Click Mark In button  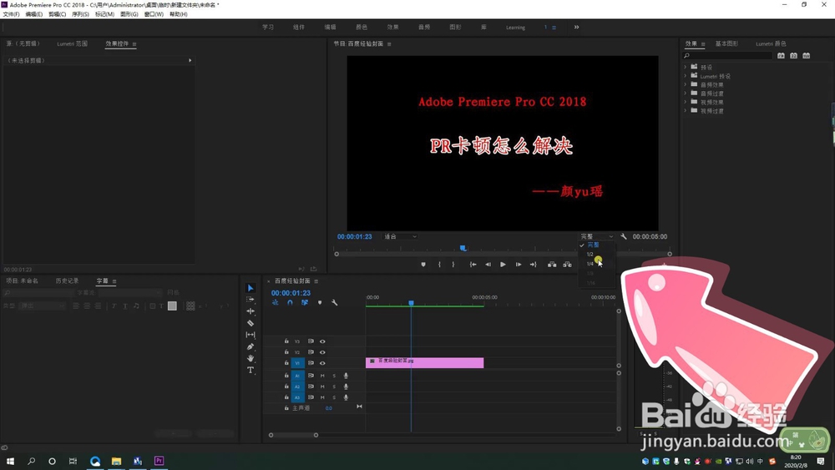[439, 265]
